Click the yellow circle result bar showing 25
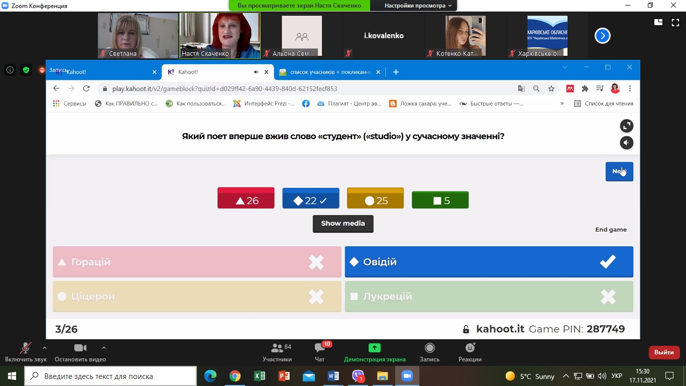 click(375, 198)
